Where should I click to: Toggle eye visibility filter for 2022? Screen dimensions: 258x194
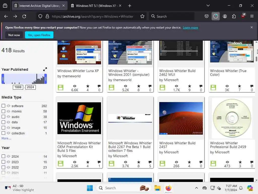coord(8,167)
